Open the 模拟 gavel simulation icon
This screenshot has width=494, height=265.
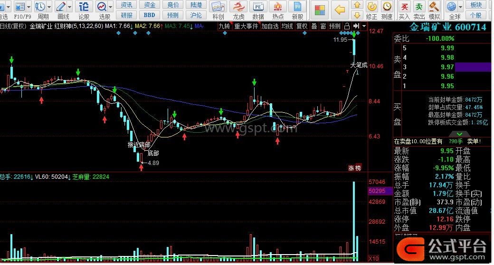[434, 7]
